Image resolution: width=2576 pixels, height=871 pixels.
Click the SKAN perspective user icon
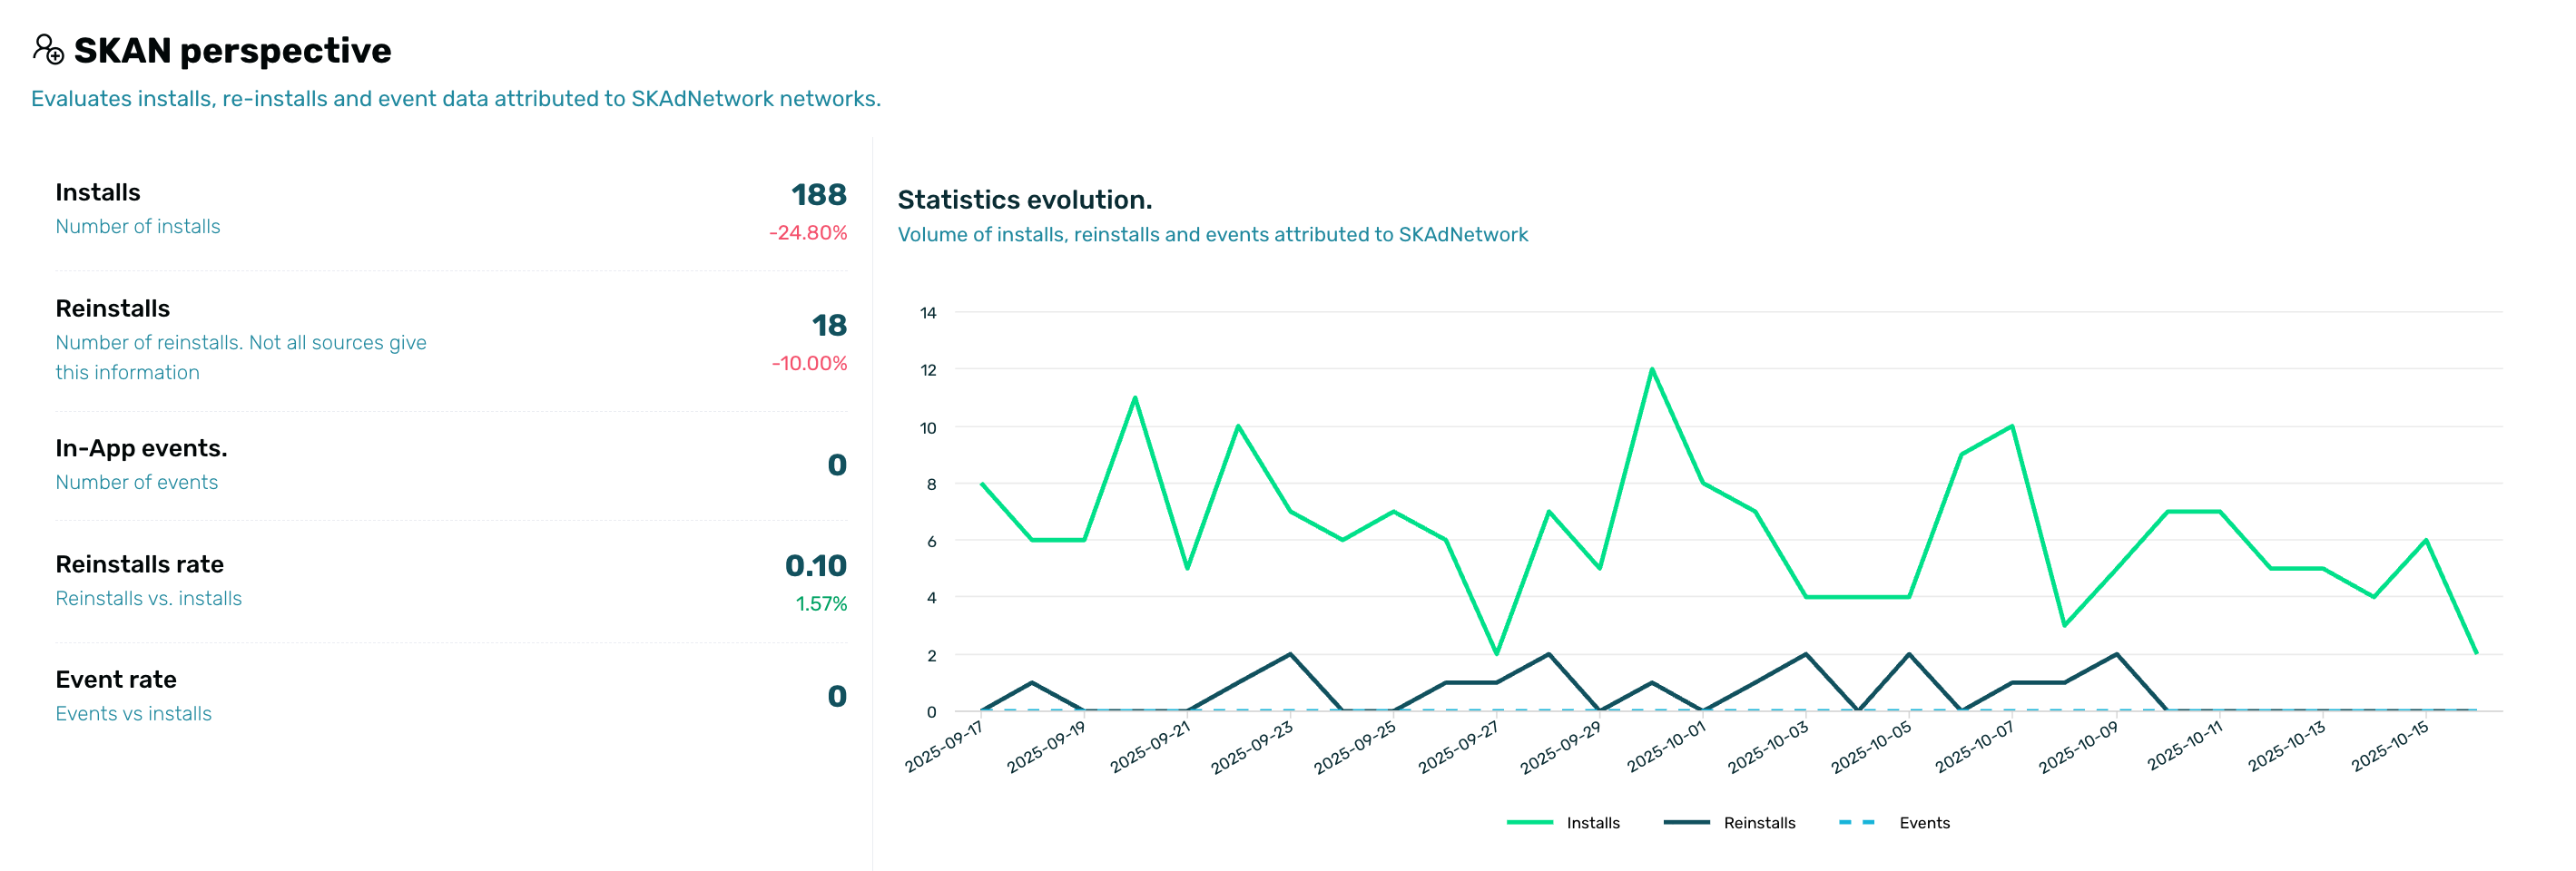(x=48, y=49)
